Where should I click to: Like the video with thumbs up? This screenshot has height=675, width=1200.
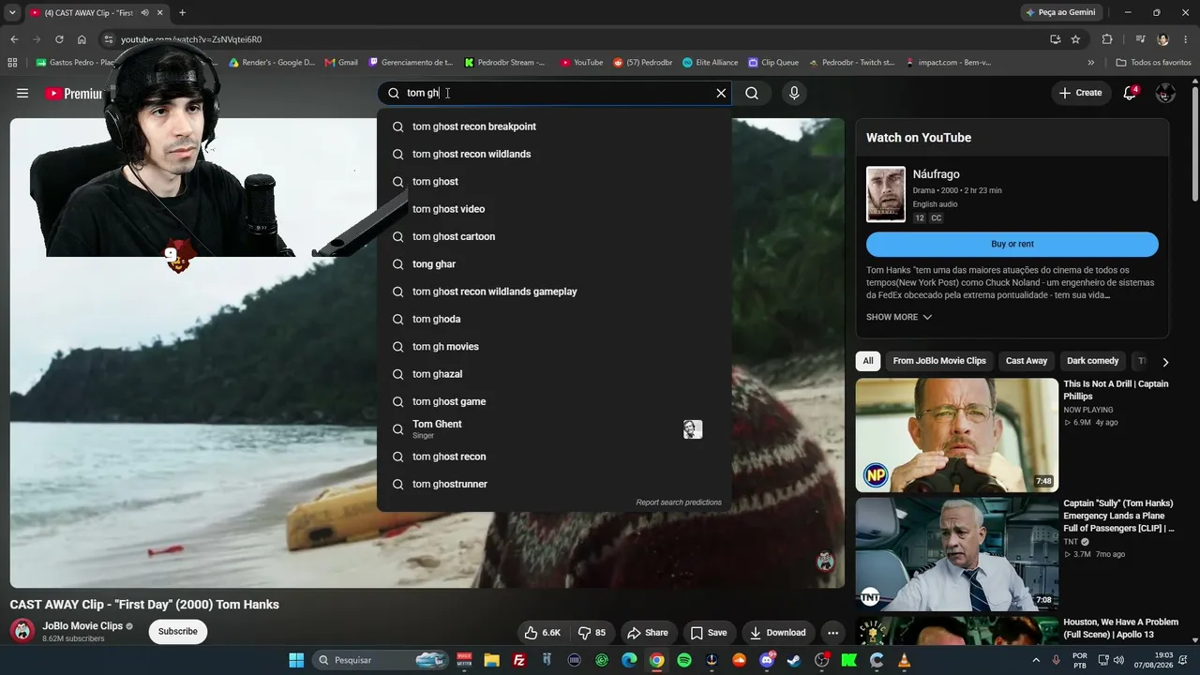tap(542, 633)
